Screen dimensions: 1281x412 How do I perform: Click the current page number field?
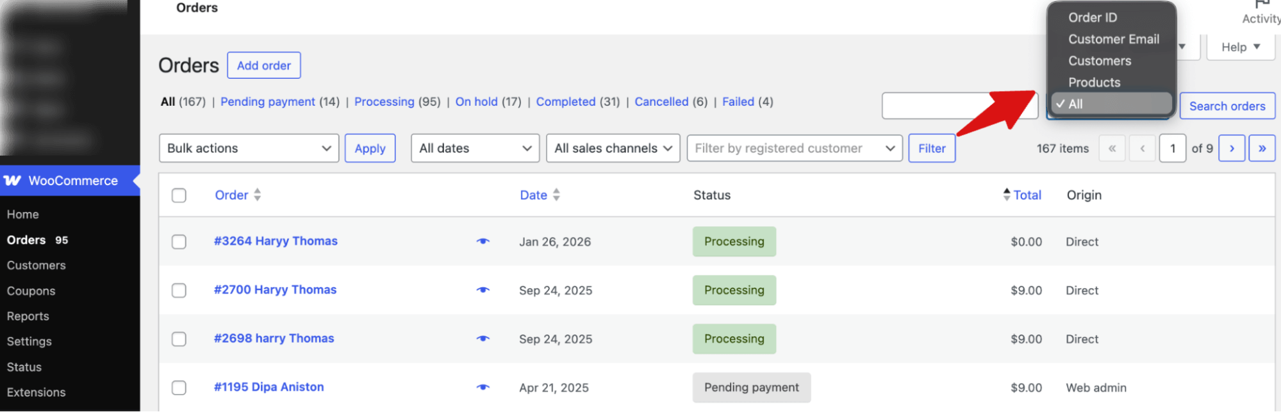(1173, 148)
